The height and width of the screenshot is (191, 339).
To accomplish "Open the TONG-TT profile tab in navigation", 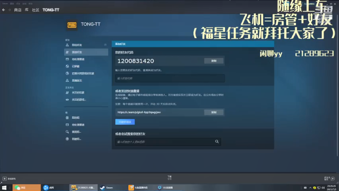I will pyautogui.click(x=51, y=10).
